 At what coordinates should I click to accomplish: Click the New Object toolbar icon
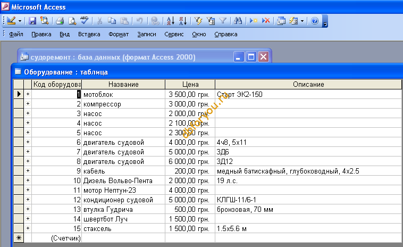tap(293, 21)
